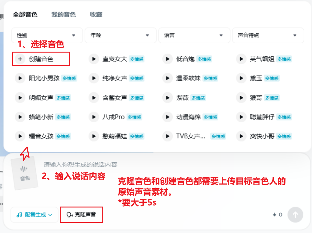This screenshot has width=312, height=233.
Task: Open the 声音特点 dropdown
Action: 268,35
